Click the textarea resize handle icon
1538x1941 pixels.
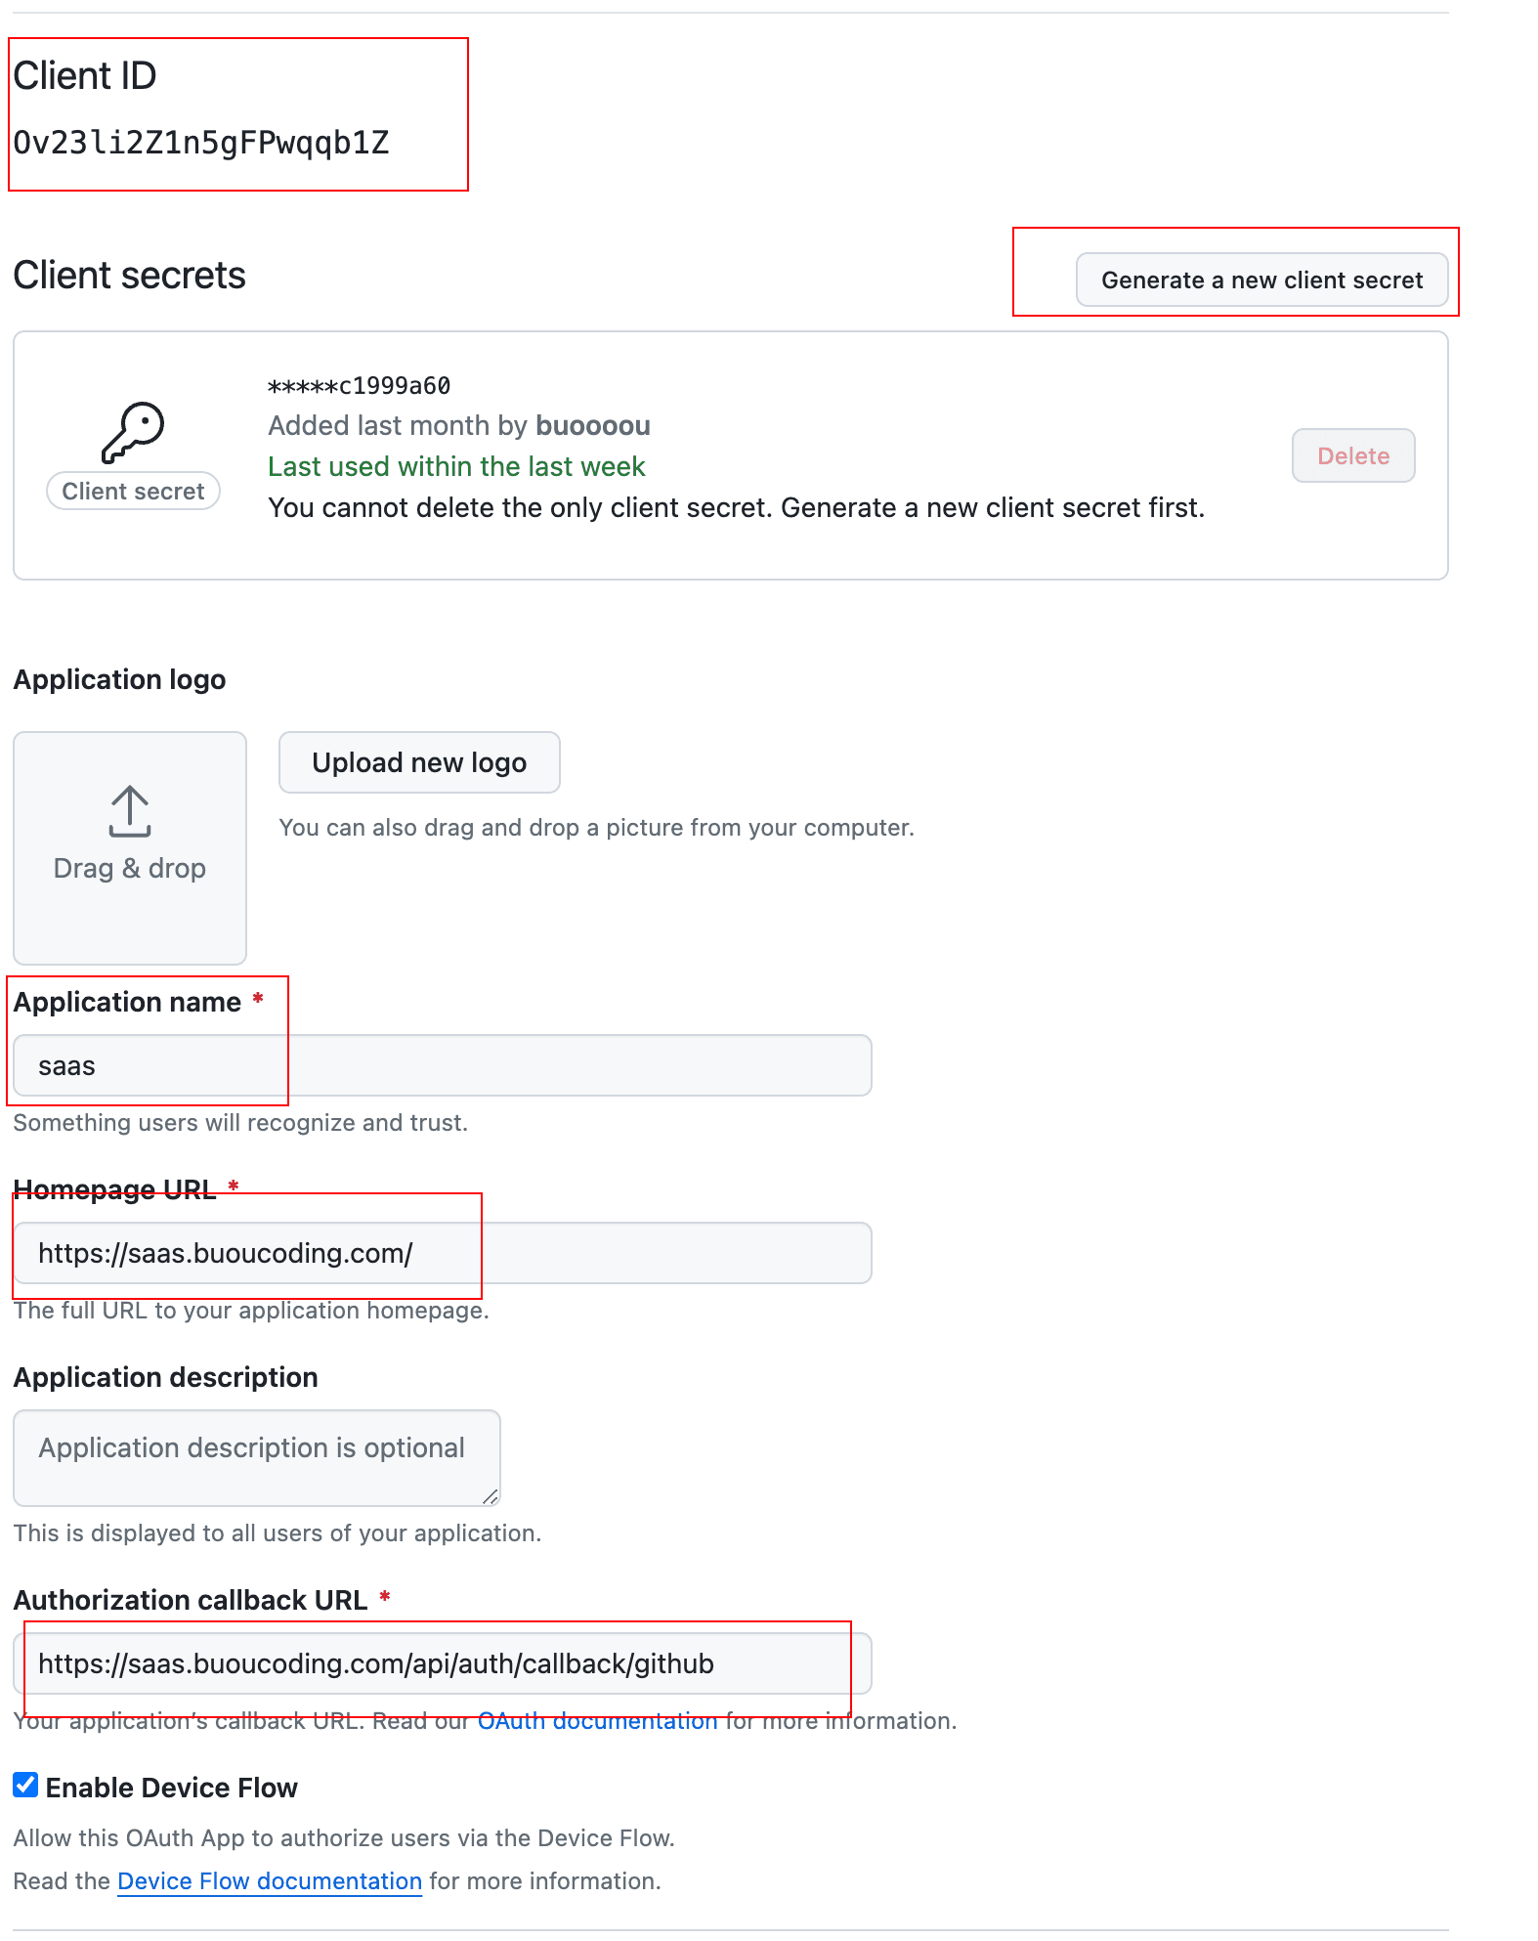tap(491, 1496)
